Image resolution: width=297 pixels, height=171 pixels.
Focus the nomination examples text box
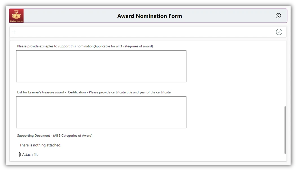click(101, 66)
